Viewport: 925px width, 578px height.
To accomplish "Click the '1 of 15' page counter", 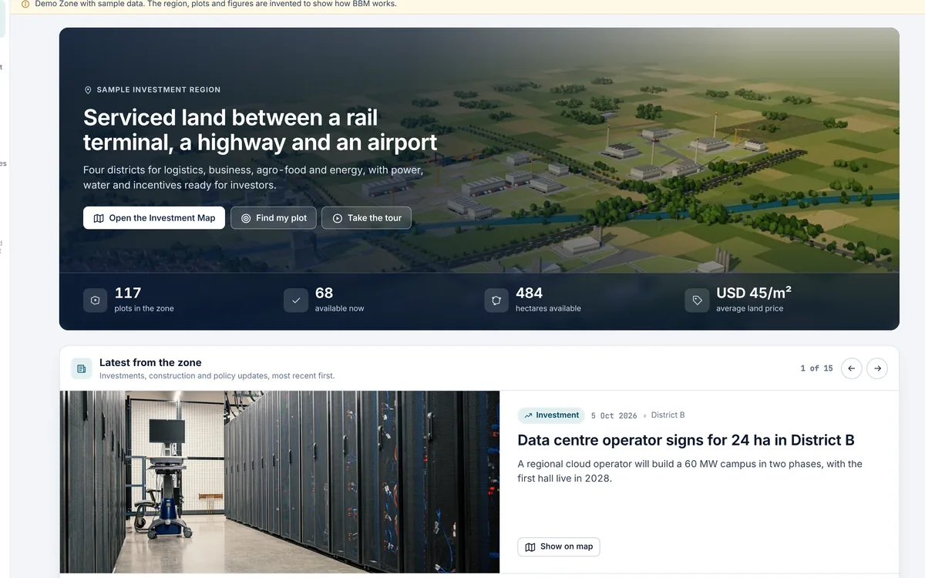I will 816,368.
